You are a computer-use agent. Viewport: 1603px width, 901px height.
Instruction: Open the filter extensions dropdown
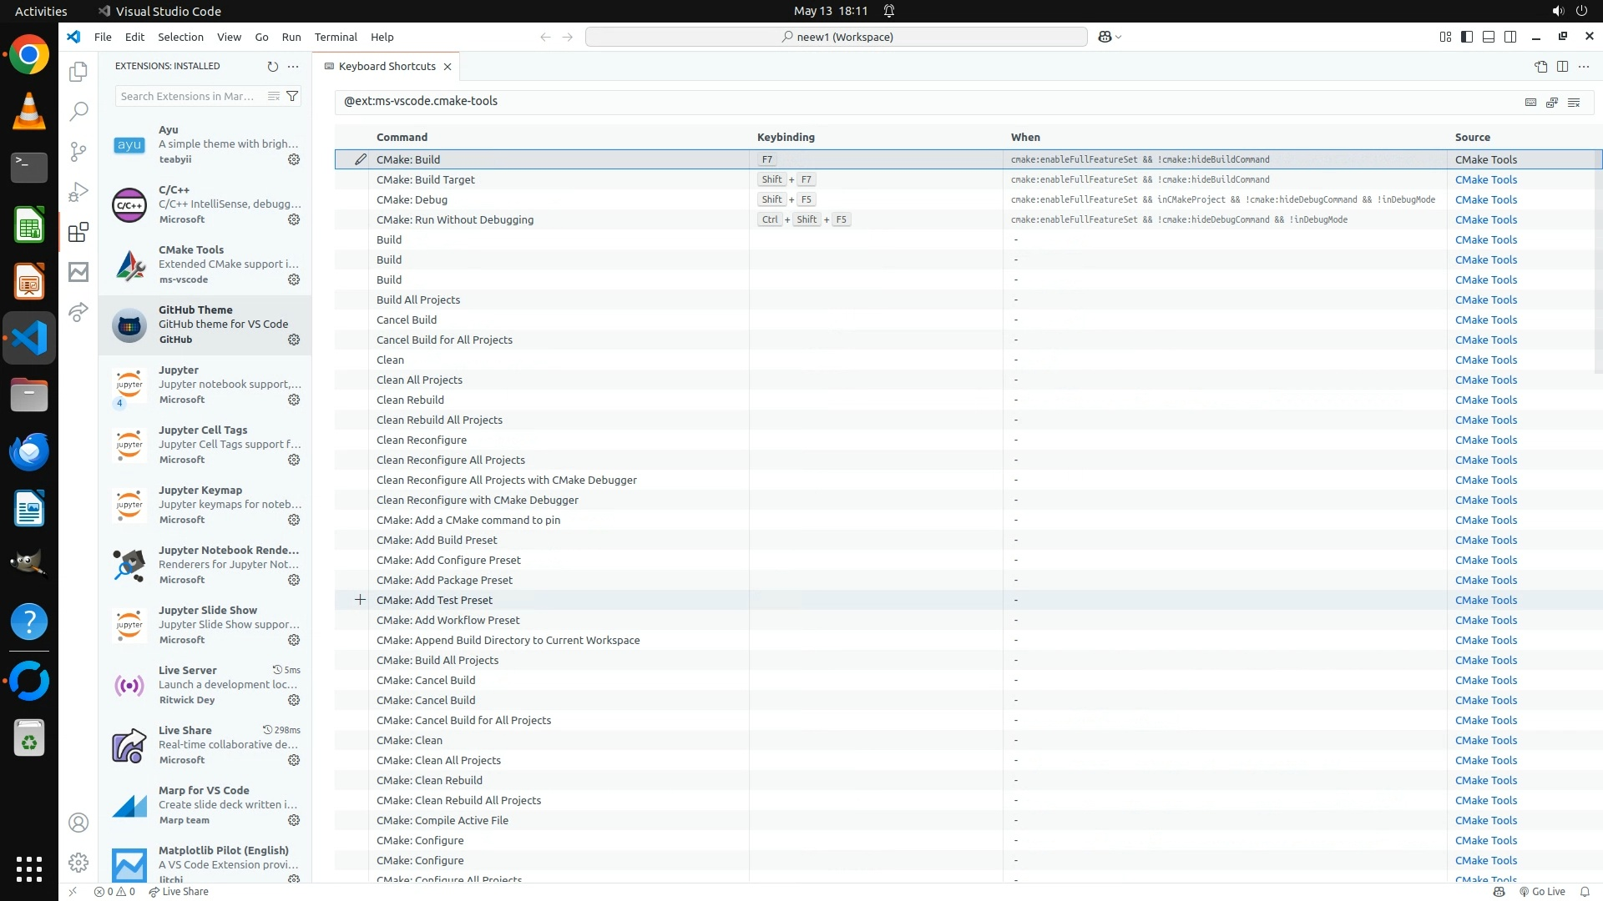point(292,96)
